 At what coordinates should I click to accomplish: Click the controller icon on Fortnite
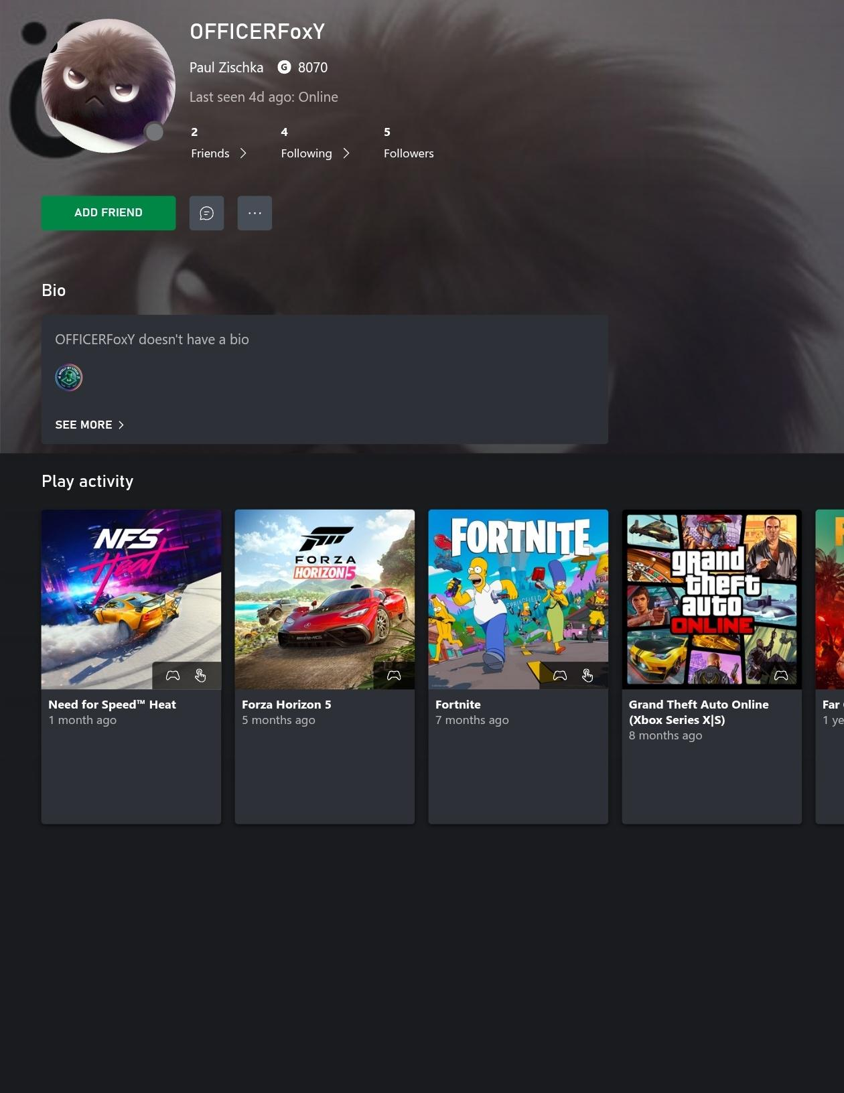pyautogui.click(x=560, y=675)
